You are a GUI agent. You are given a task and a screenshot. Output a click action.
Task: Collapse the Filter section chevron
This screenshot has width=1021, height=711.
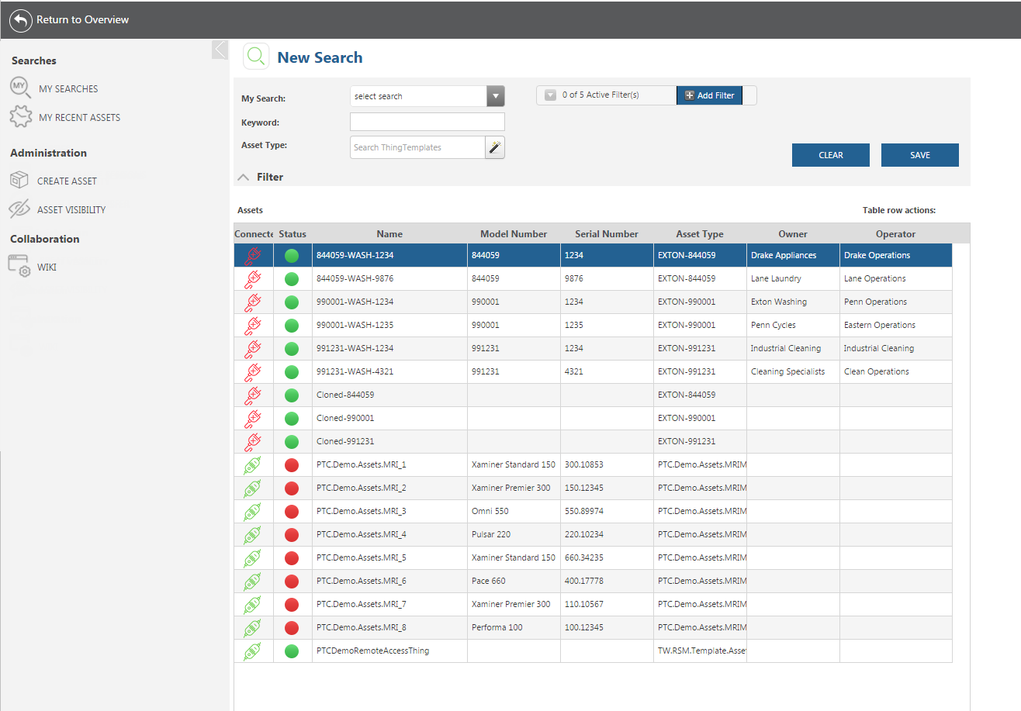[244, 178]
